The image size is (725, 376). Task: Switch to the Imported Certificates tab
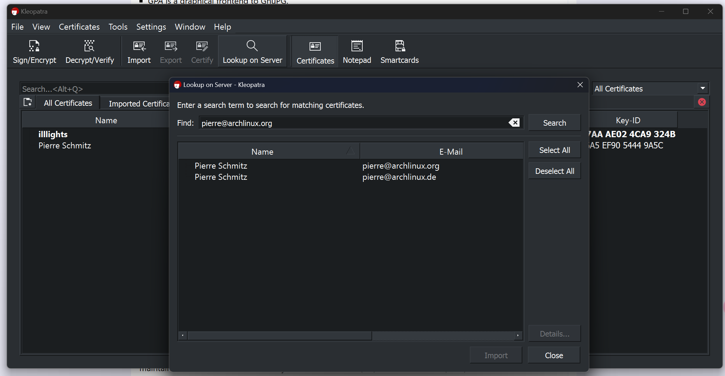point(139,104)
